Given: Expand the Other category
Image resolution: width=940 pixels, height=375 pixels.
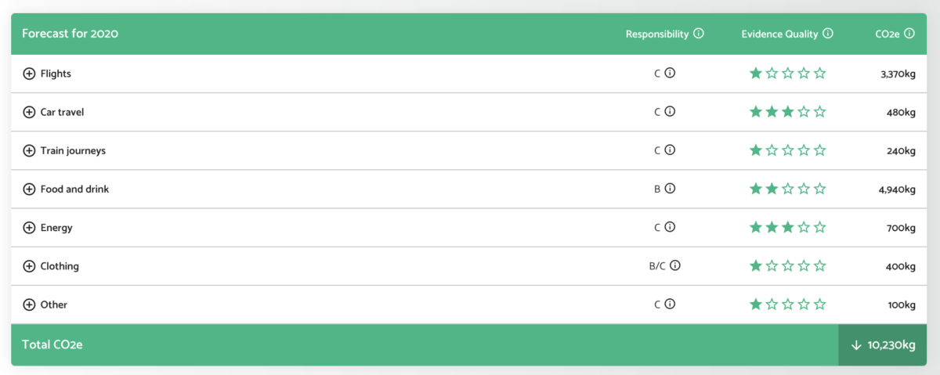Looking at the screenshot, I should click(29, 305).
